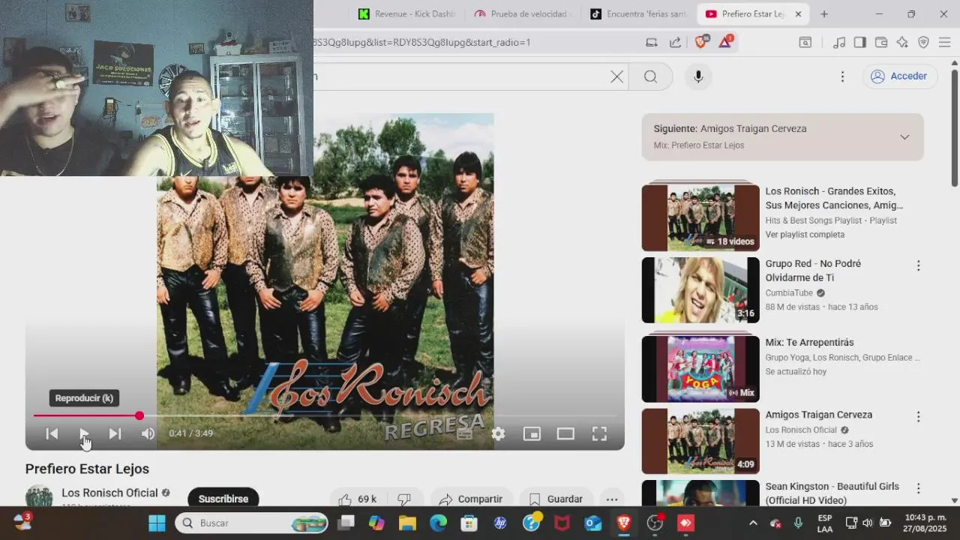Image resolution: width=960 pixels, height=540 pixels.
Task: Skip to the next video
Action: point(115,433)
